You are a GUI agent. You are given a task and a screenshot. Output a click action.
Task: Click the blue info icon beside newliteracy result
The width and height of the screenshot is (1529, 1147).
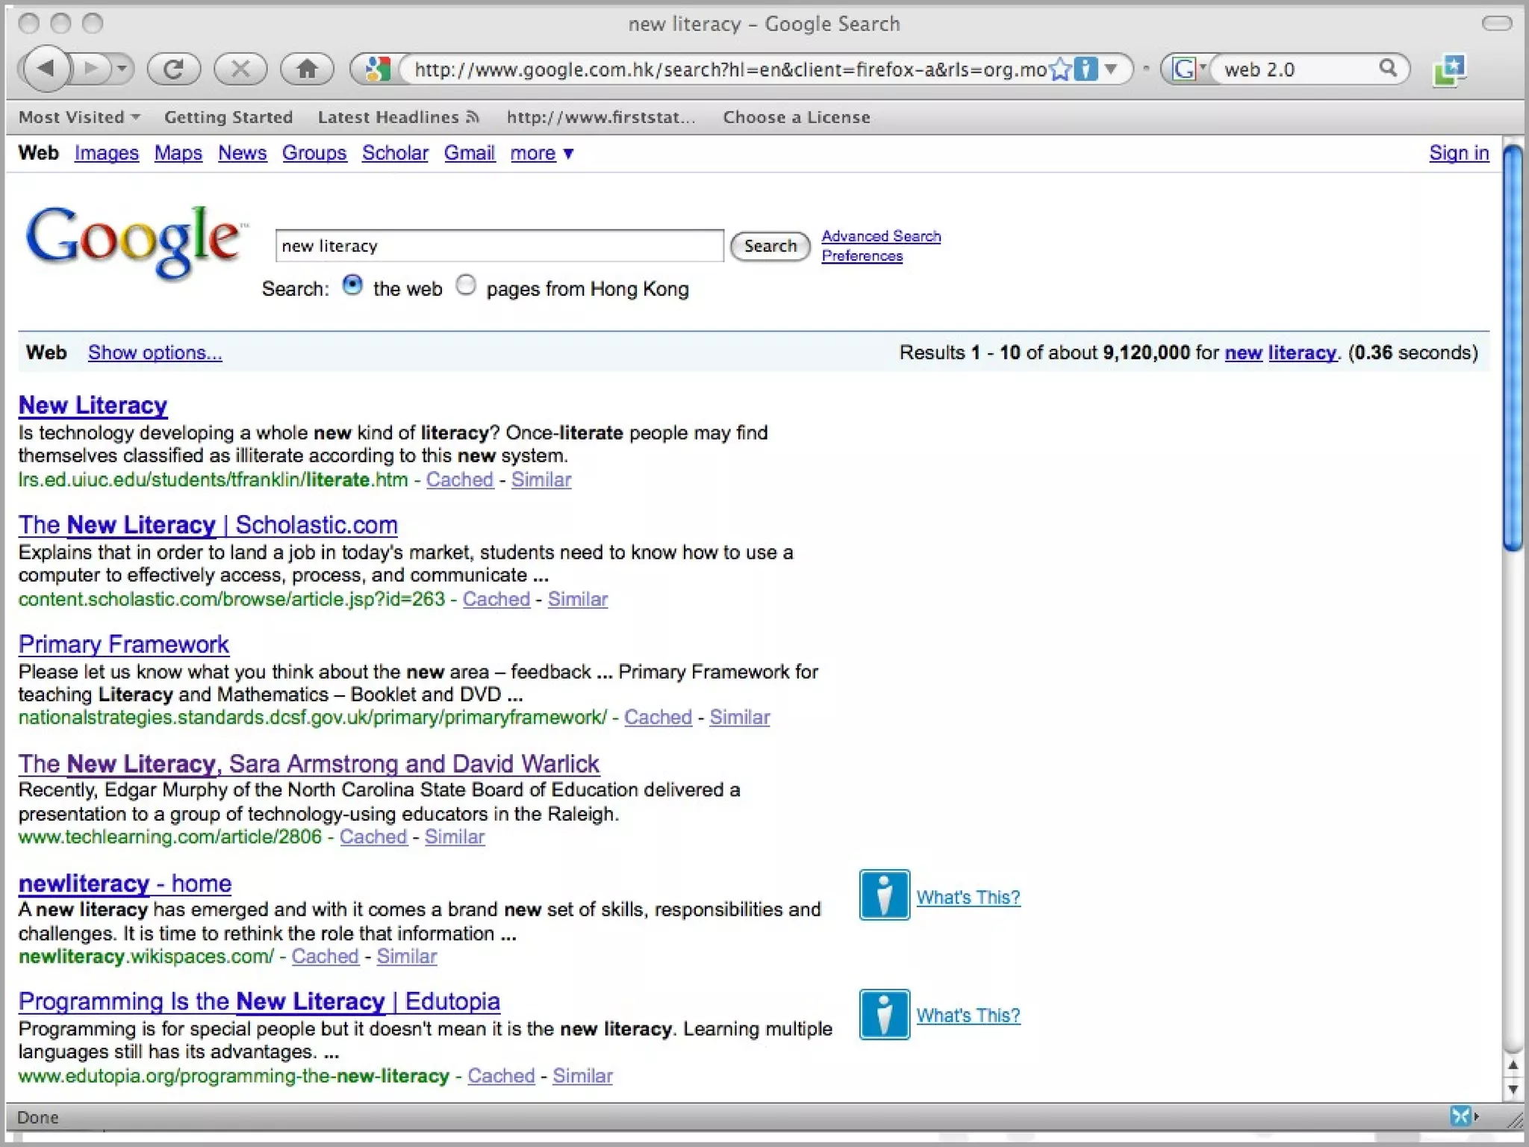pos(884,895)
